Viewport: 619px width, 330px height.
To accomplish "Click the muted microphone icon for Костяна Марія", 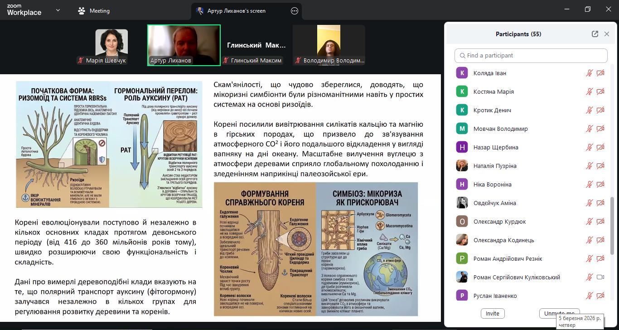I will (x=589, y=91).
